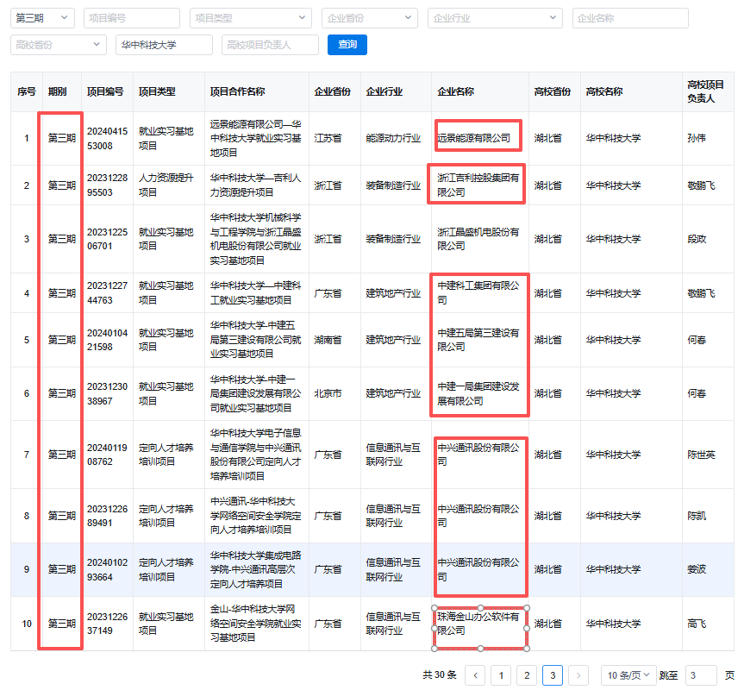Click project number 2023122506701 cell

[107, 239]
